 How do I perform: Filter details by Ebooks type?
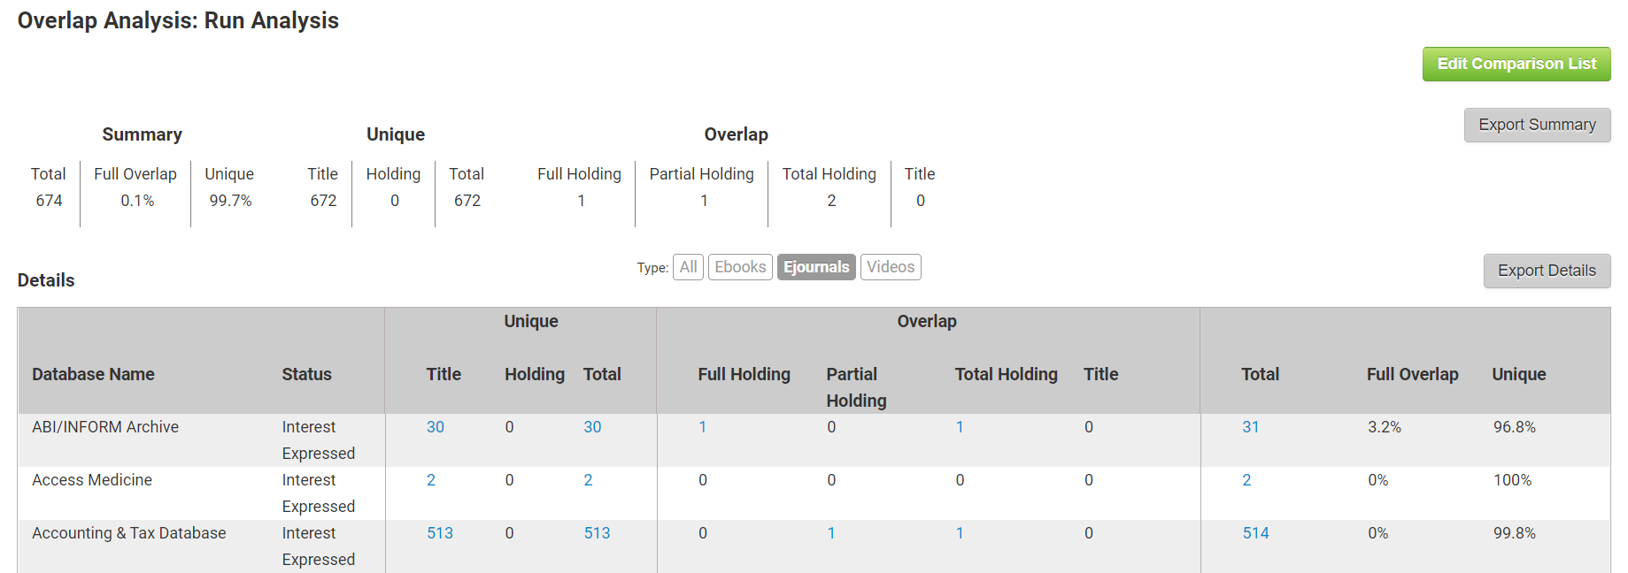740,267
